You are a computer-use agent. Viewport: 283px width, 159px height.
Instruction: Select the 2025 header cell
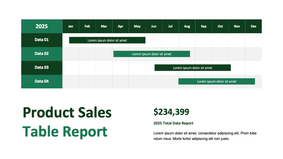(42, 26)
